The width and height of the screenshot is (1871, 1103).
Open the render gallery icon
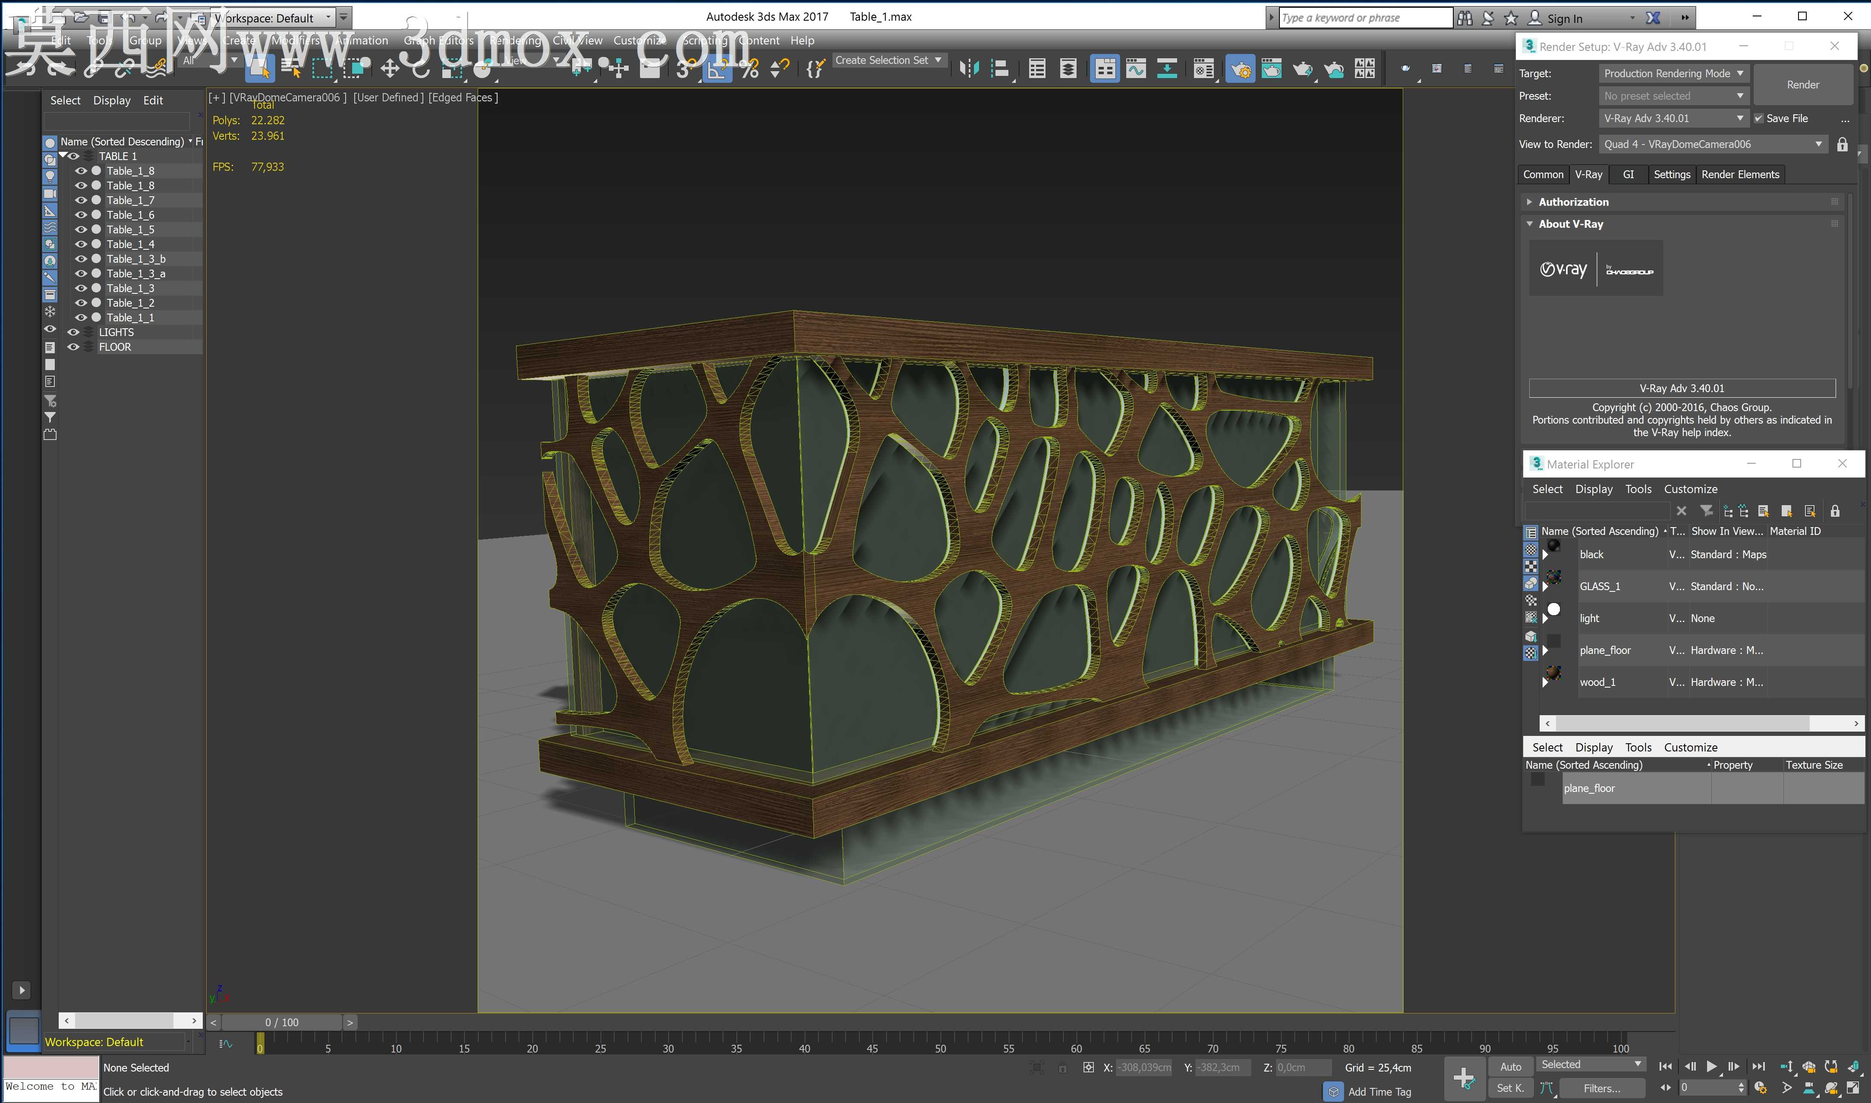click(x=1365, y=69)
